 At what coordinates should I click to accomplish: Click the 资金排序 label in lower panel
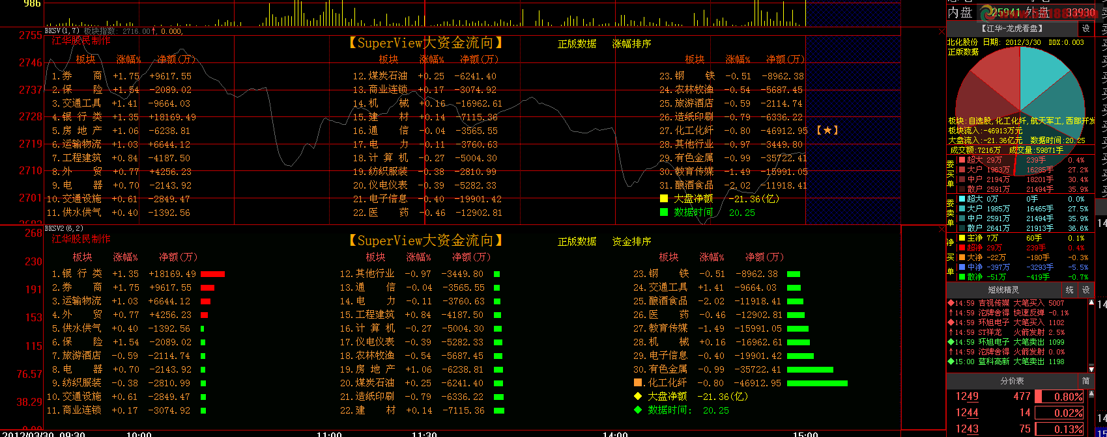coord(631,241)
